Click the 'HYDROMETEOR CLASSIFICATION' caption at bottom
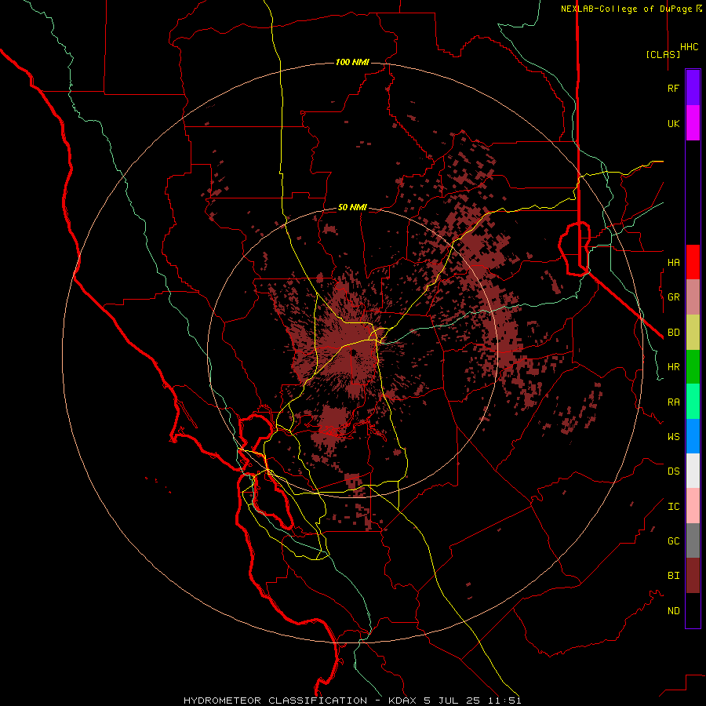 275,701
